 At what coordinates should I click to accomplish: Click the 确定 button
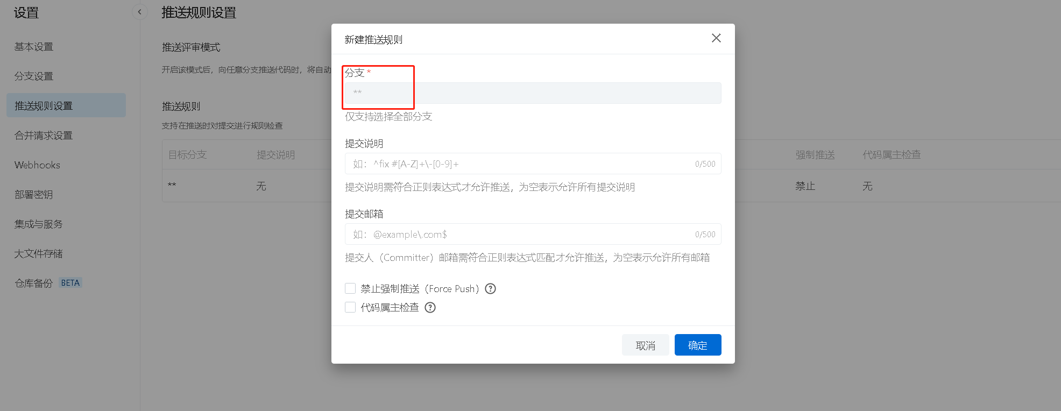tap(698, 345)
